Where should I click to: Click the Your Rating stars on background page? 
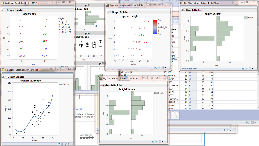click(87, 138)
